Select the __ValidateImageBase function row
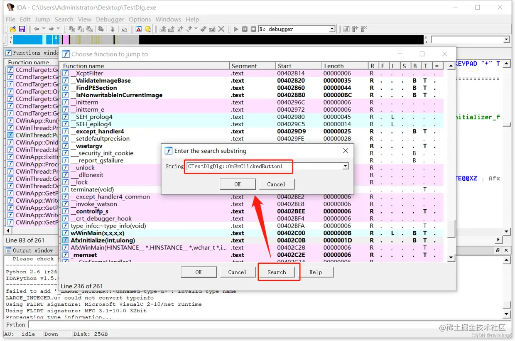This screenshot has height=341, width=515. click(252, 81)
